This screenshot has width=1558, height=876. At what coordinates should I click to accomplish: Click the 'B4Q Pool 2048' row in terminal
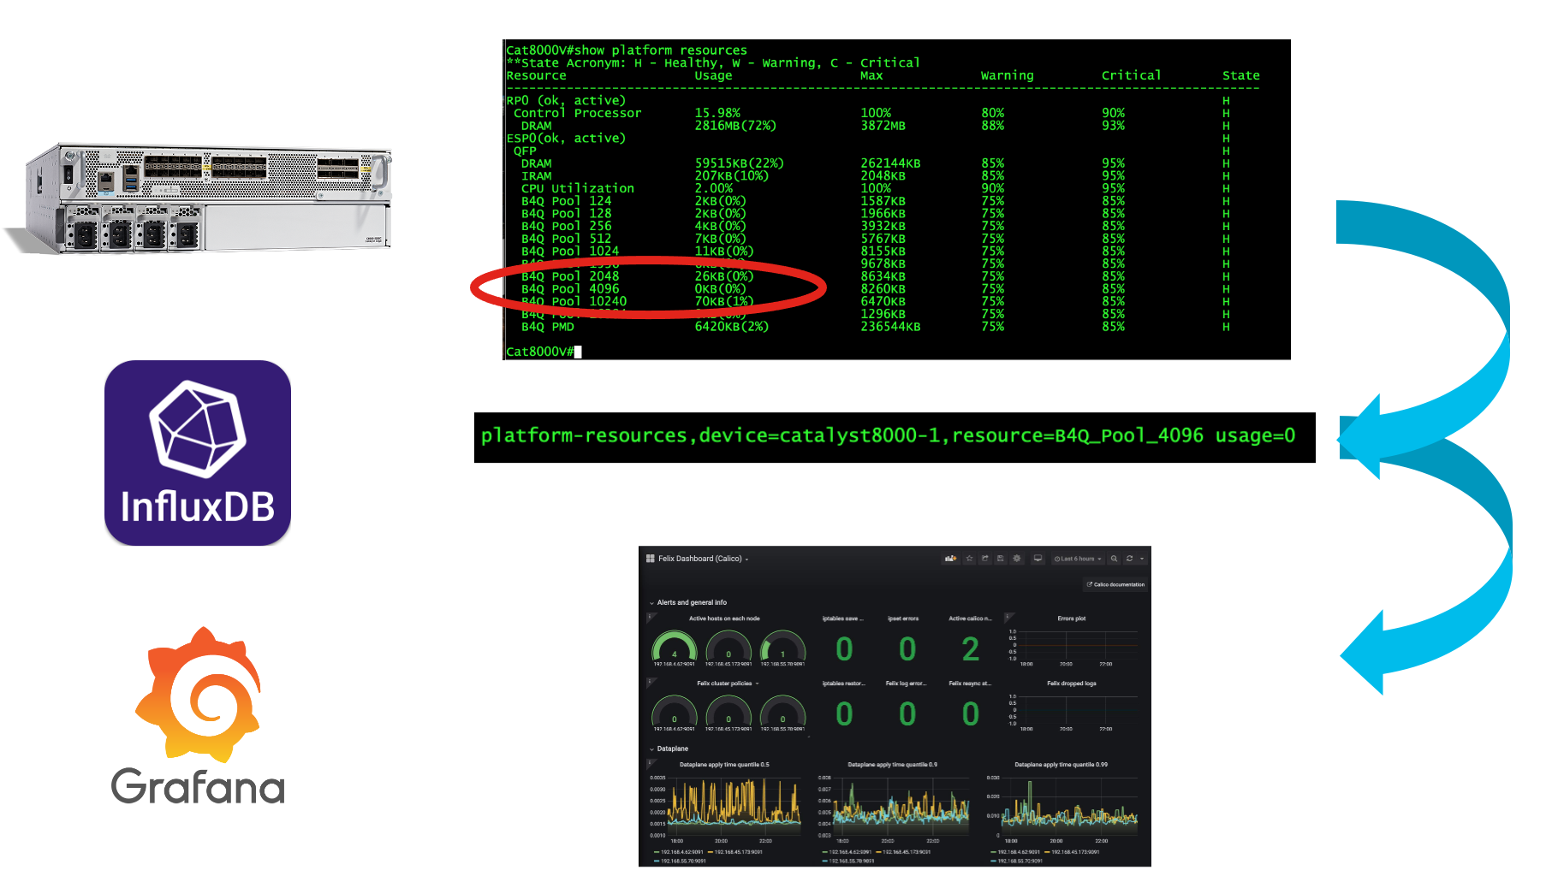[x=875, y=276]
